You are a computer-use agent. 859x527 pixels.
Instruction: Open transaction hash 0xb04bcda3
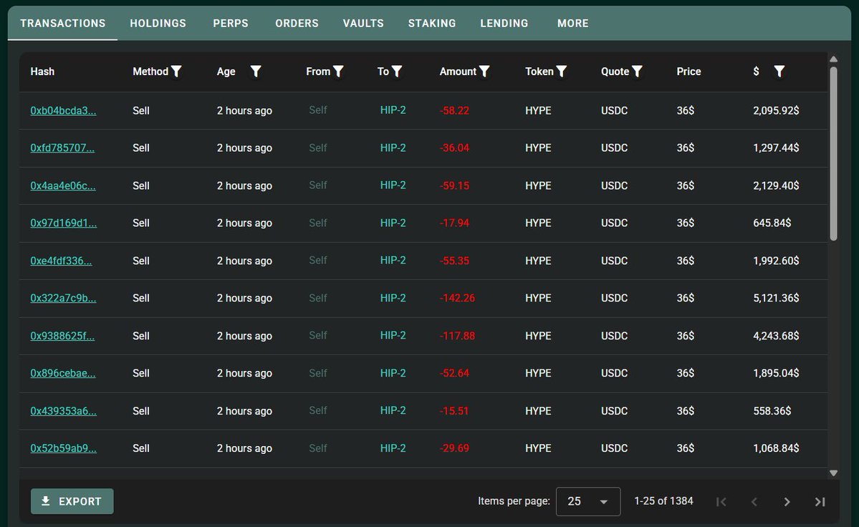coord(63,111)
